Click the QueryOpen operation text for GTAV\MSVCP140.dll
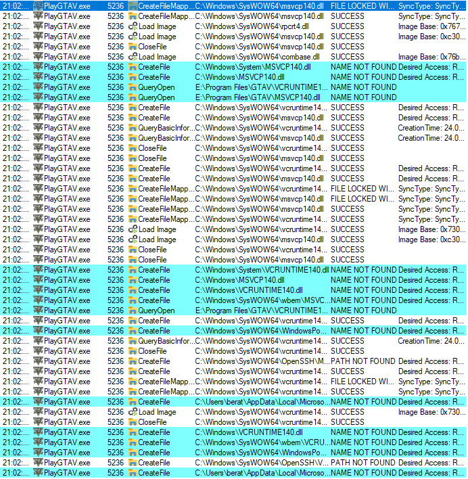468x479 pixels. tap(156, 97)
